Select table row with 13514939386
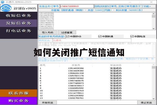157x105 pixels. (95, 68)
